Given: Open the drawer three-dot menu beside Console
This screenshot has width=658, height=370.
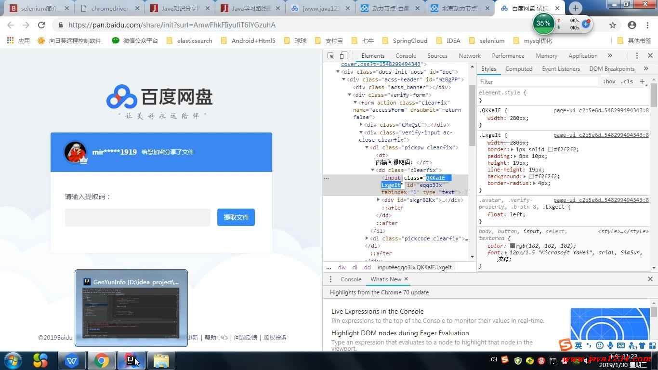Looking at the screenshot, I should point(330,279).
